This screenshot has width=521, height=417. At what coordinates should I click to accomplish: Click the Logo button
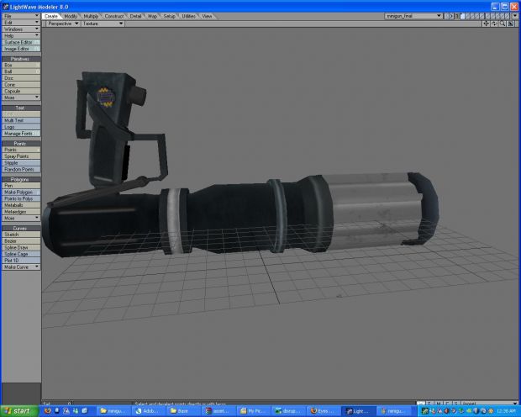point(21,127)
